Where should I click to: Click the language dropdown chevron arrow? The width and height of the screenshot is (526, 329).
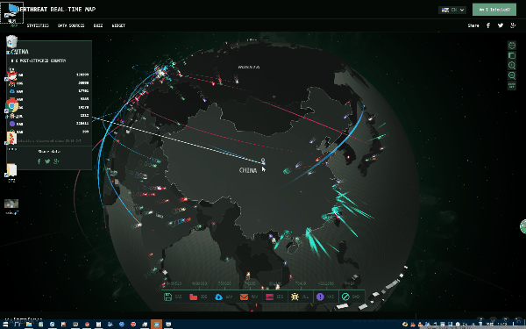click(462, 10)
